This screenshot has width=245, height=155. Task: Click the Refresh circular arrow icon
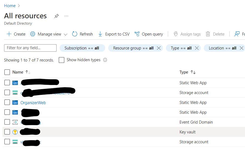pos(75,34)
